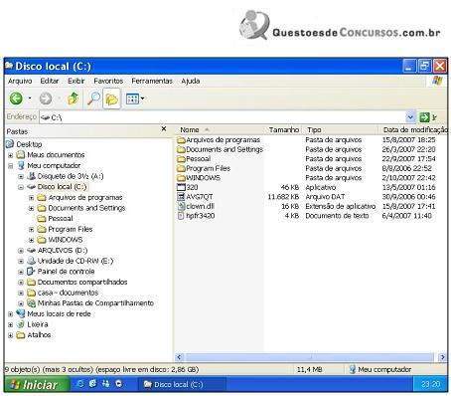
Task: Click the horizontal scrollbar right arrow
Action: point(442,357)
